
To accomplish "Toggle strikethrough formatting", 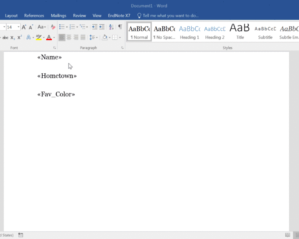I will [x=5, y=37].
